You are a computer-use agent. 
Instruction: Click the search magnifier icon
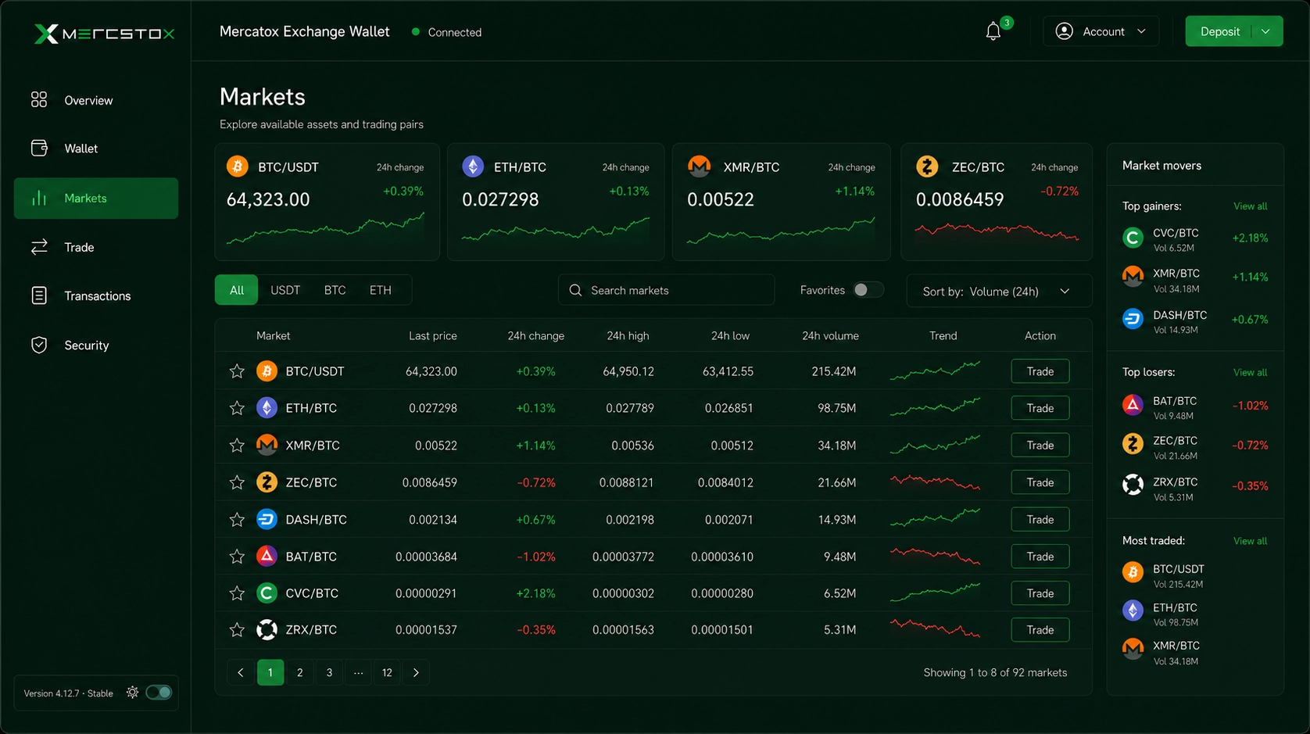pos(576,291)
